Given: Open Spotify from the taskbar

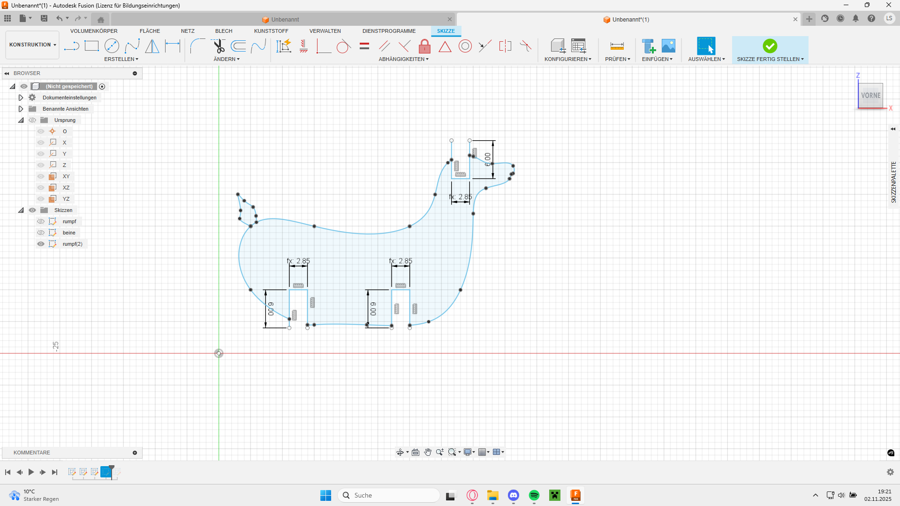Looking at the screenshot, I should click(534, 495).
